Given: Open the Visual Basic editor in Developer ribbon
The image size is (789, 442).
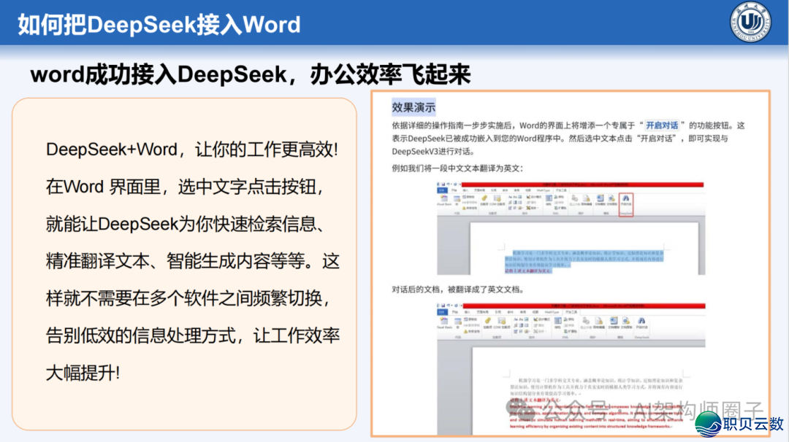Looking at the screenshot, I should pyautogui.click(x=443, y=198).
